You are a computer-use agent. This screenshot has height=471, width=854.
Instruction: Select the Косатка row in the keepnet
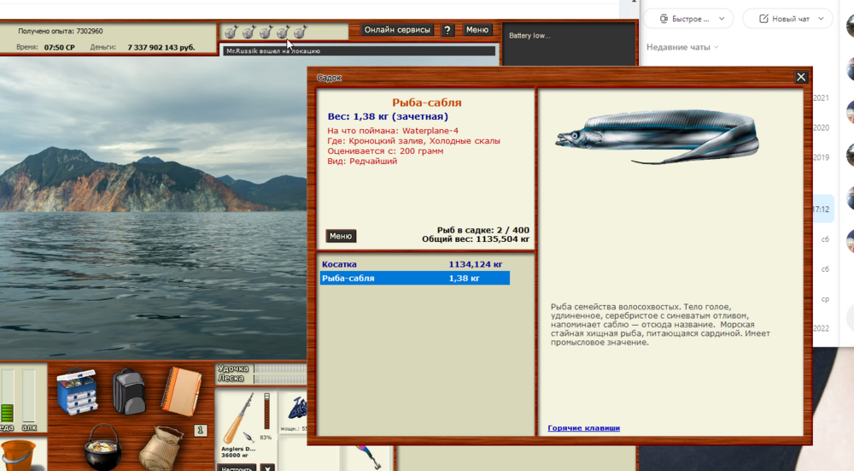tap(414, 264)
